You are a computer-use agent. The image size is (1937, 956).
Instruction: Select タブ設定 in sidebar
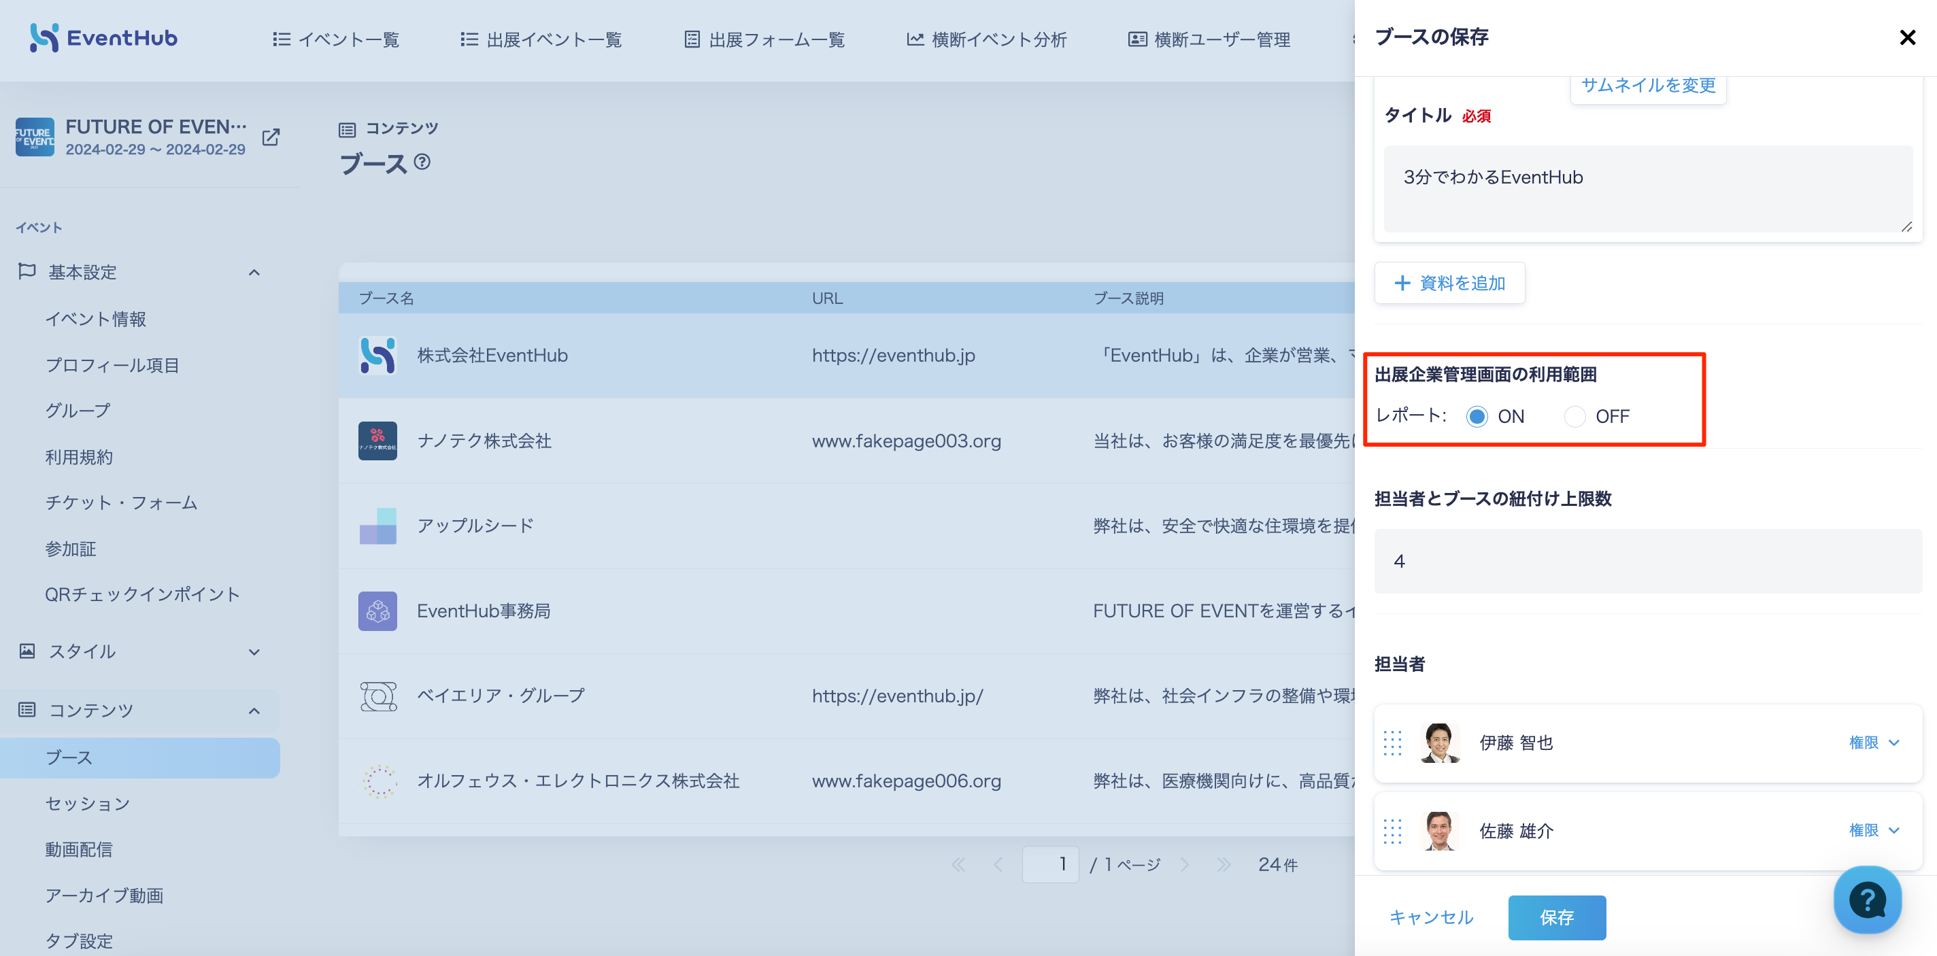[79, 941]
